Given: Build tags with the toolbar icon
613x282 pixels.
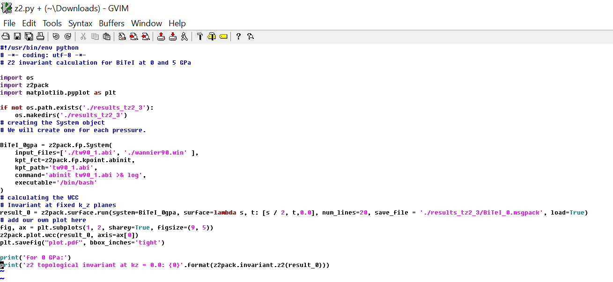Looking at the screenshot, I should coord(212,37).
